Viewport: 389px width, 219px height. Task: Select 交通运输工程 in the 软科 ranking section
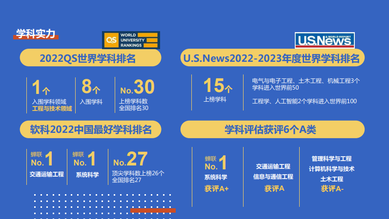[x=47, y=174]
